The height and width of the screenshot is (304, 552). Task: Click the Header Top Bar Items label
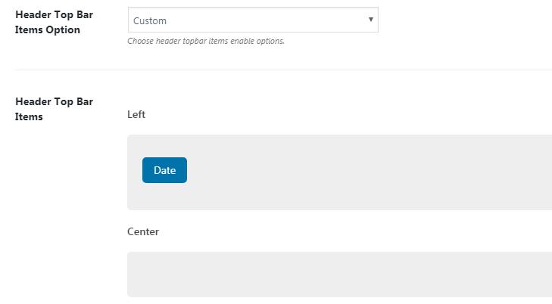(x=54, y=109)
